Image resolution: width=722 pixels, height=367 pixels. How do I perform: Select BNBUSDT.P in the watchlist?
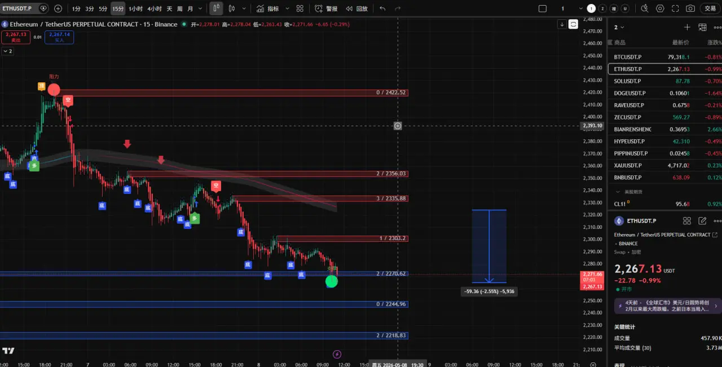coord(664,177)
